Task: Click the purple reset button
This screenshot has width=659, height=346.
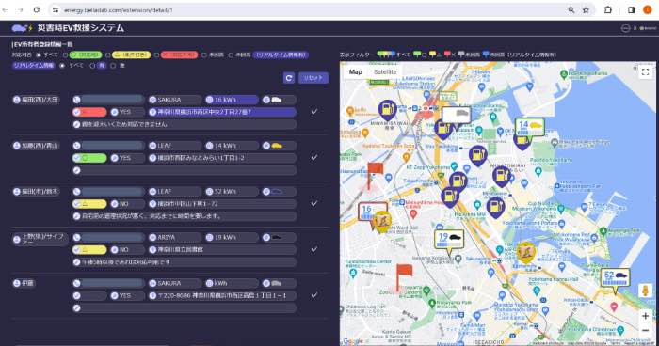Action: pos(313,78)
